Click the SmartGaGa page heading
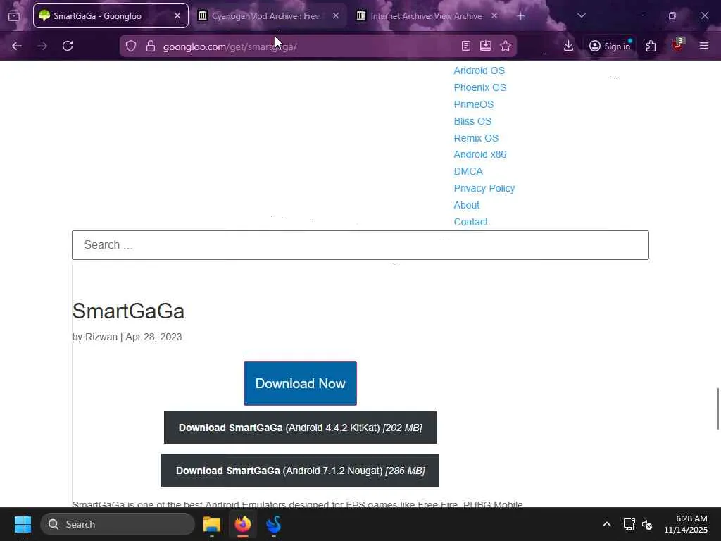The width and height of the screenshot is (721, 541). coord(128,311)
